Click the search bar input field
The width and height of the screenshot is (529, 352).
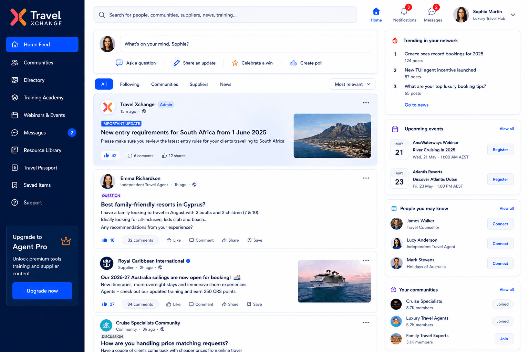coord(225,15)
